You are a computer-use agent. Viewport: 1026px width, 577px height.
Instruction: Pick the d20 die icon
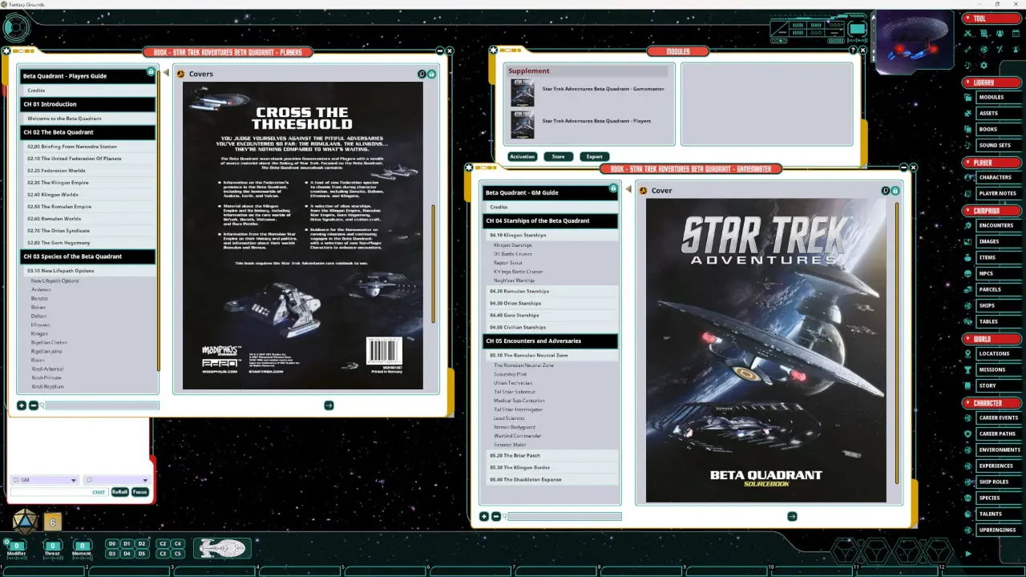[24, 522]
